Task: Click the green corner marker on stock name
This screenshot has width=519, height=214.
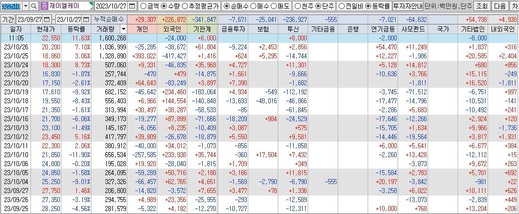Action: pyautogui.click(x=91, y=3)
